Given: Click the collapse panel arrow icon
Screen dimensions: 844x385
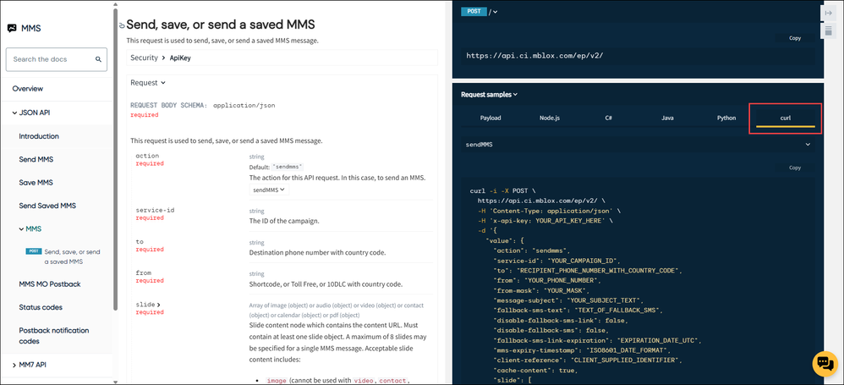Looking at the screenshot, I should pos(829,13).
